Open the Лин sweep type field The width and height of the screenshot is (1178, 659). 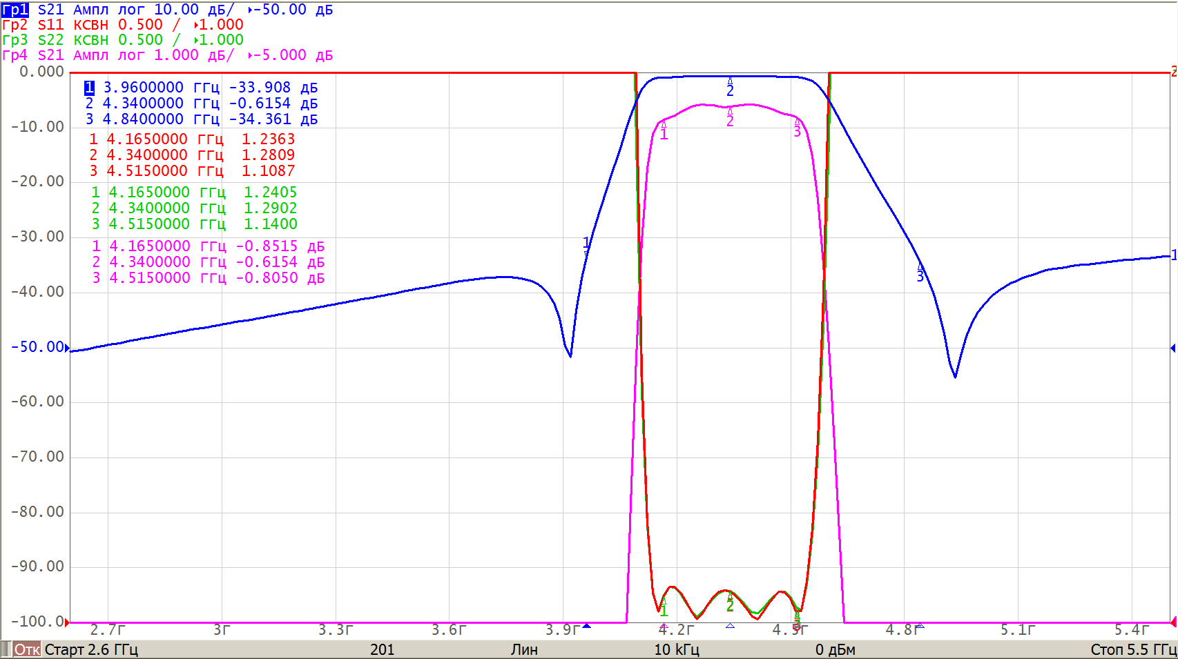pos(524,649)
